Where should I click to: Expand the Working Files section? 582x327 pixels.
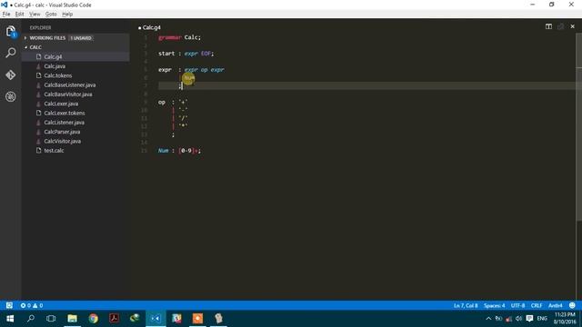(x=47, y=38)
